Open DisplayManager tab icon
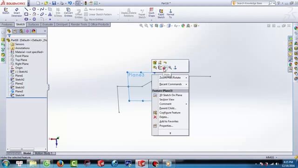Image resolution: width=298 pixels, height=168 pixels. coord(34,31)
